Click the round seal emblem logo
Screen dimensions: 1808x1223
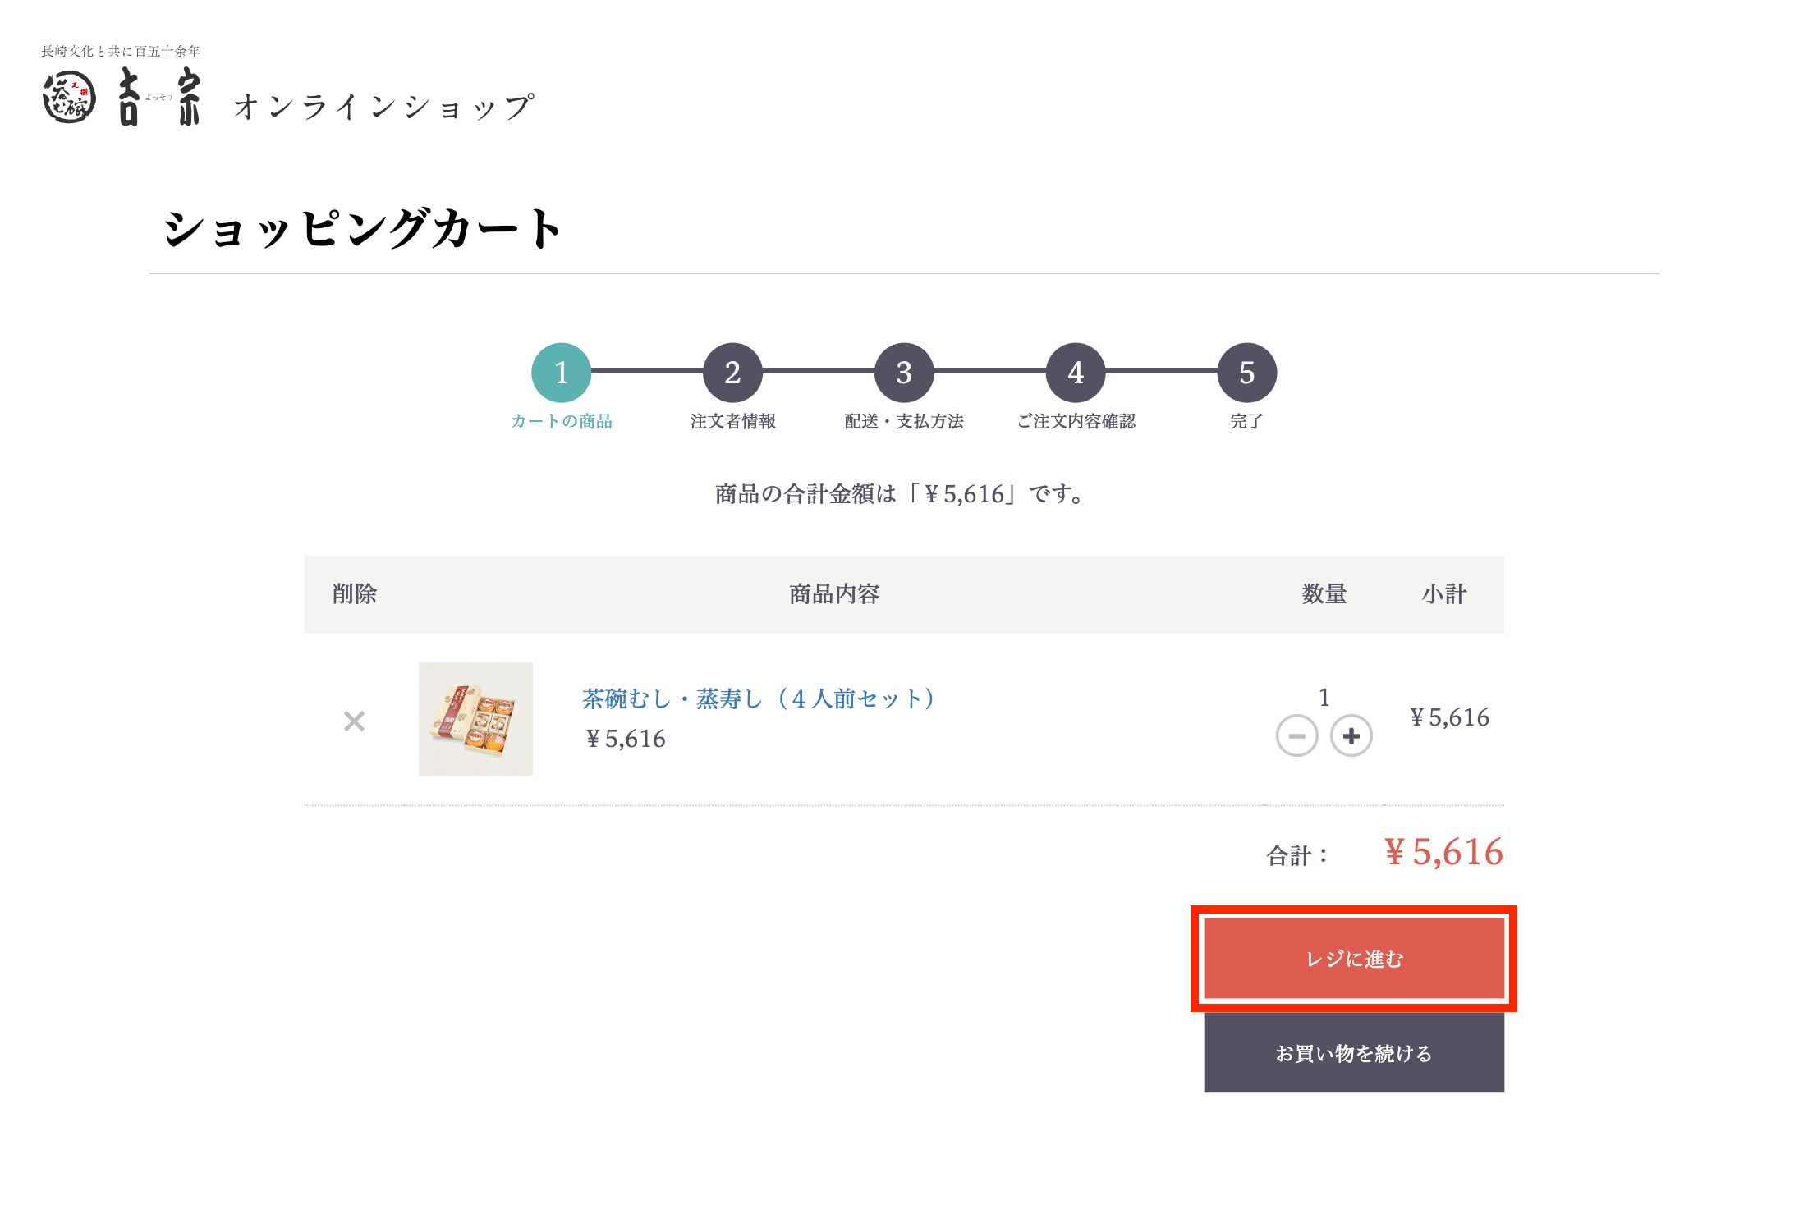[69, 98]
